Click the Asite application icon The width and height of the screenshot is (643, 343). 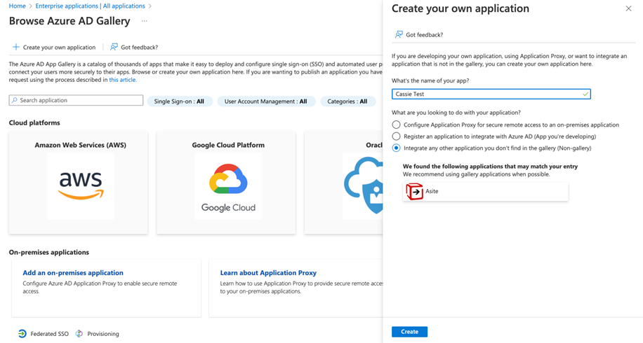pos(415,191)
